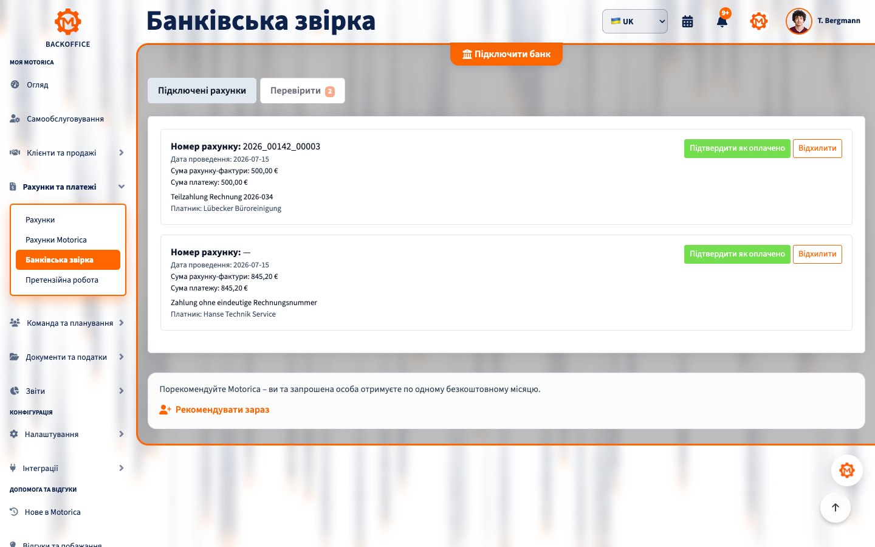The image size is (875, 547).
Task: Click the orange Motorica gear icon in header
Action: coord(759,21)
